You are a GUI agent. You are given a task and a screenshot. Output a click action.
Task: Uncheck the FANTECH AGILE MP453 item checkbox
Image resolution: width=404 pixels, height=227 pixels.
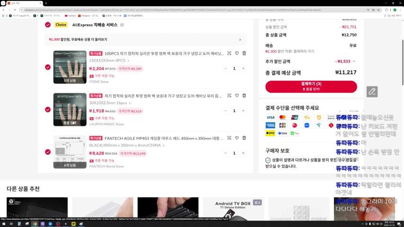coord(48,152)
